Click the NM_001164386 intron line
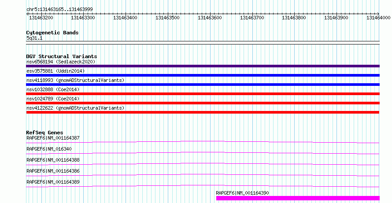 click(203, 174)
